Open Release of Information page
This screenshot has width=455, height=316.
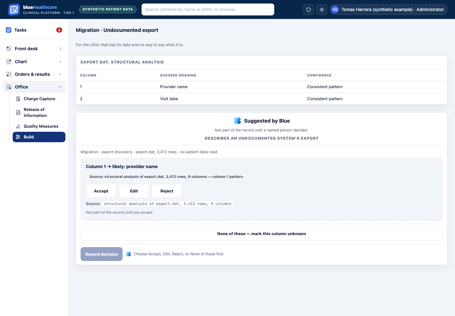tap(39, 112)
